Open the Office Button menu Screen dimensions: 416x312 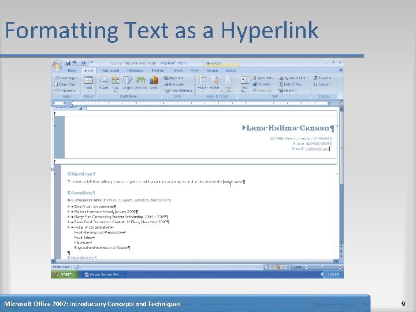click(x=57, y=65)
